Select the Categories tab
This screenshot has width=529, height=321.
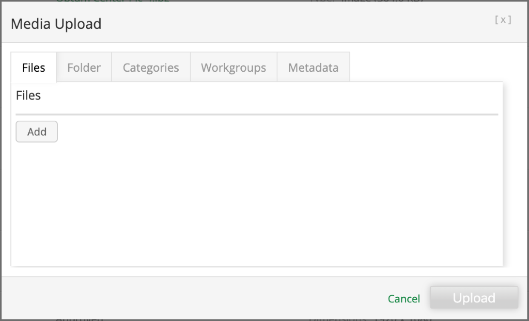(151, 68)
